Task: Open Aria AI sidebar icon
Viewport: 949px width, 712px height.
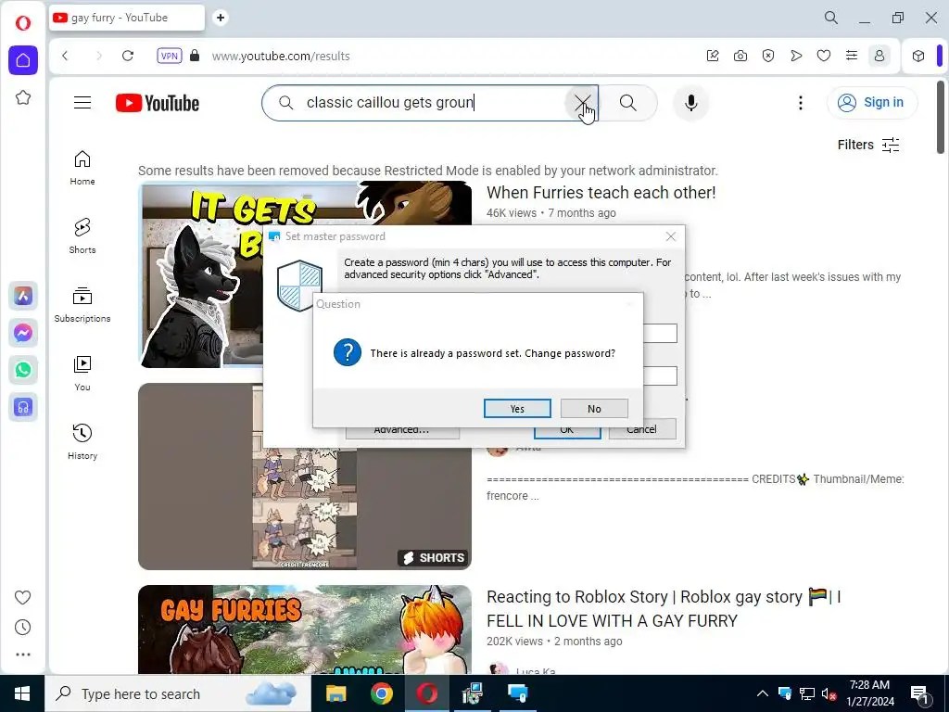Action: [x=23, y=296]
